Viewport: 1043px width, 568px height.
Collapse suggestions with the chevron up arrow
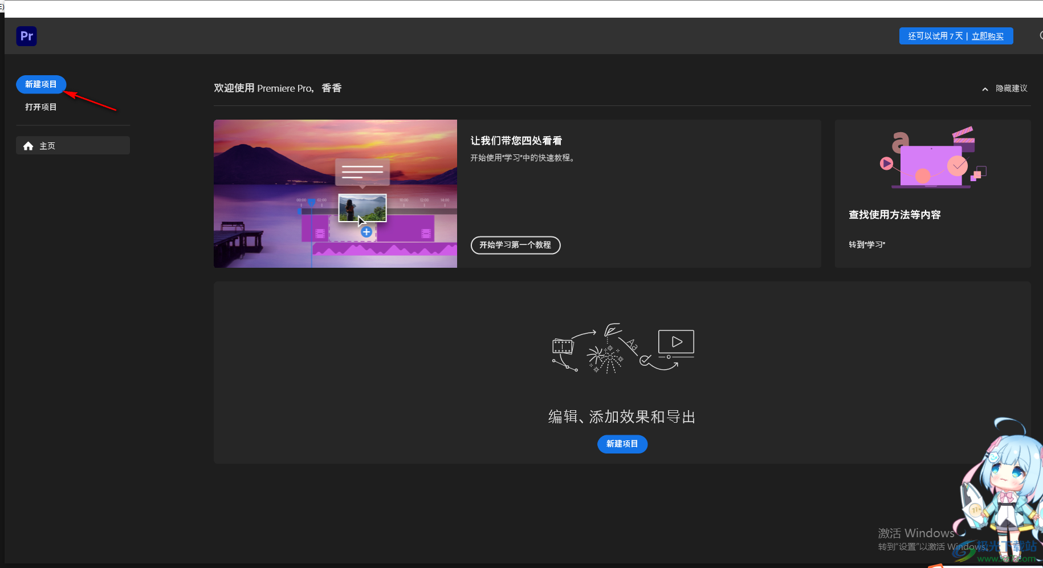[985, 89]
